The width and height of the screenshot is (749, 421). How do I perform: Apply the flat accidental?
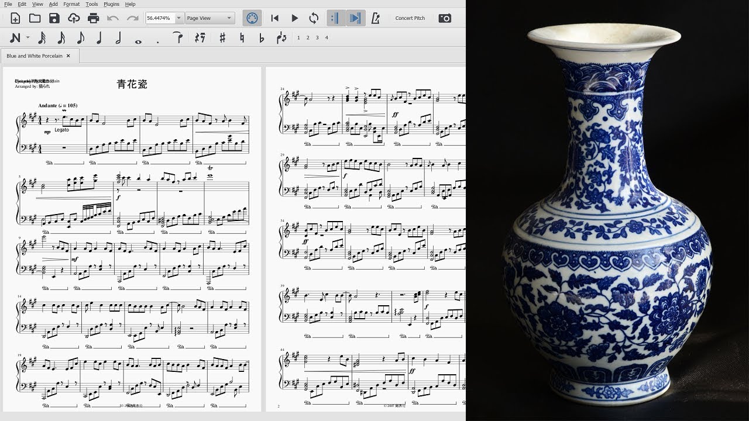click(262, 38)
